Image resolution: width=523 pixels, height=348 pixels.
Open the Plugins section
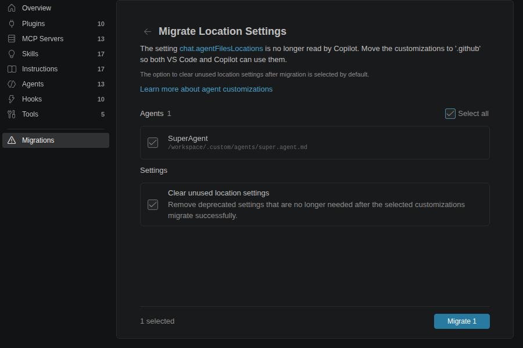click(x=56, y=24)
